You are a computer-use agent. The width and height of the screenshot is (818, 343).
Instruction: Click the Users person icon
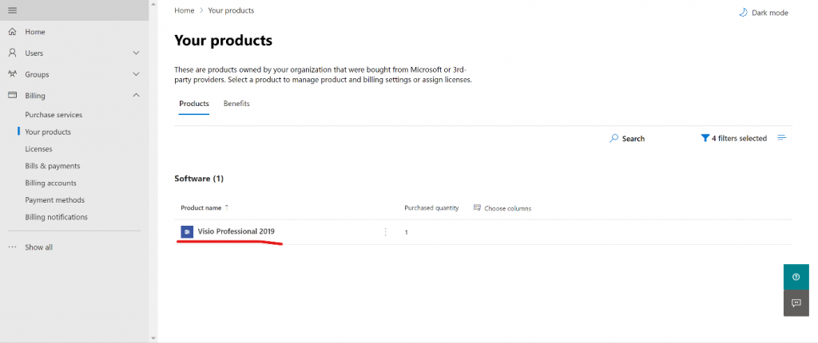tap(13, 53)
